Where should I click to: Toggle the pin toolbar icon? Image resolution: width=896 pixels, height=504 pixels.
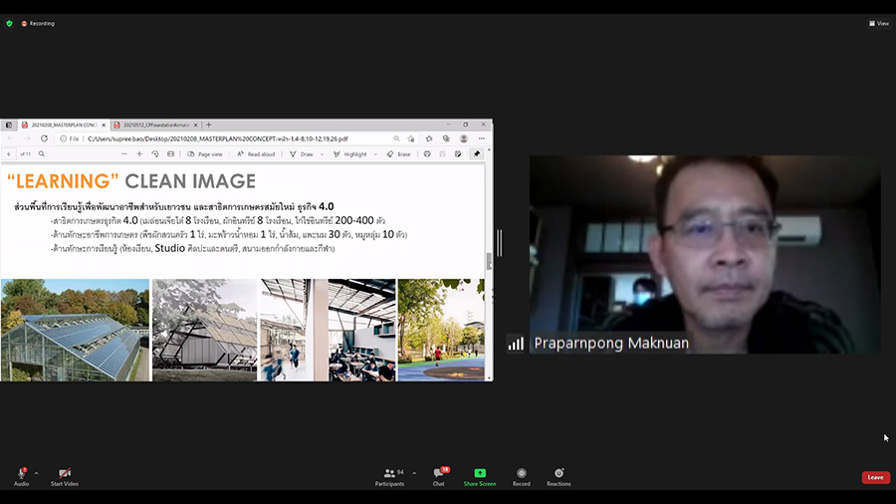(476, 154)
